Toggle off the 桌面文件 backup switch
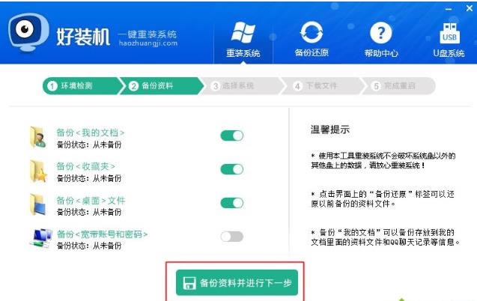 coord(232,203)
